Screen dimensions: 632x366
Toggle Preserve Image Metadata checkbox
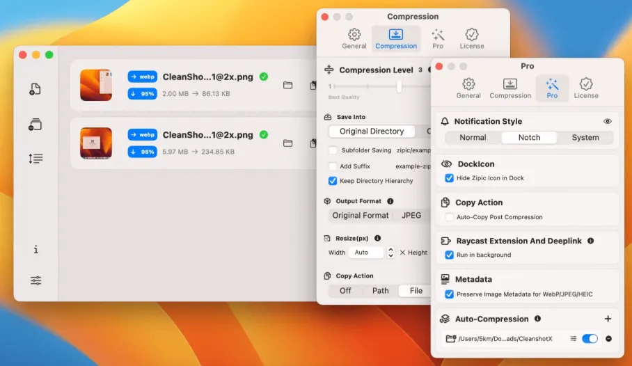tap(449, 294)
